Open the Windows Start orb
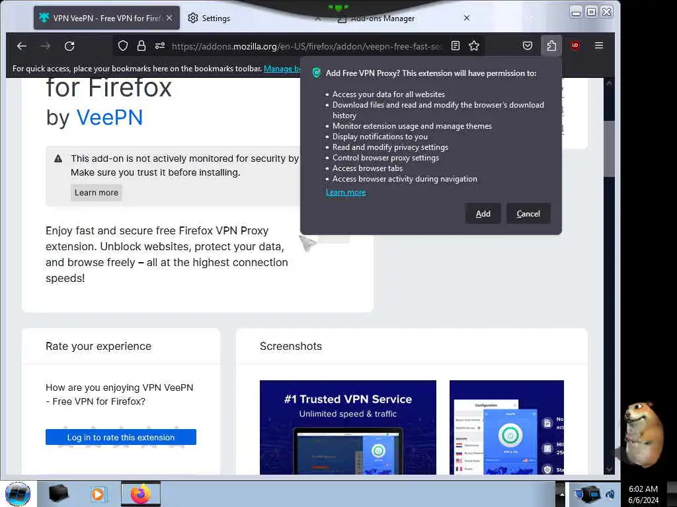The height and width of the screenshot is (507, 677). 18,494
